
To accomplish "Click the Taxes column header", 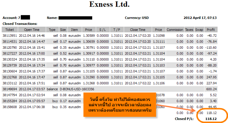I will [189, 30].
